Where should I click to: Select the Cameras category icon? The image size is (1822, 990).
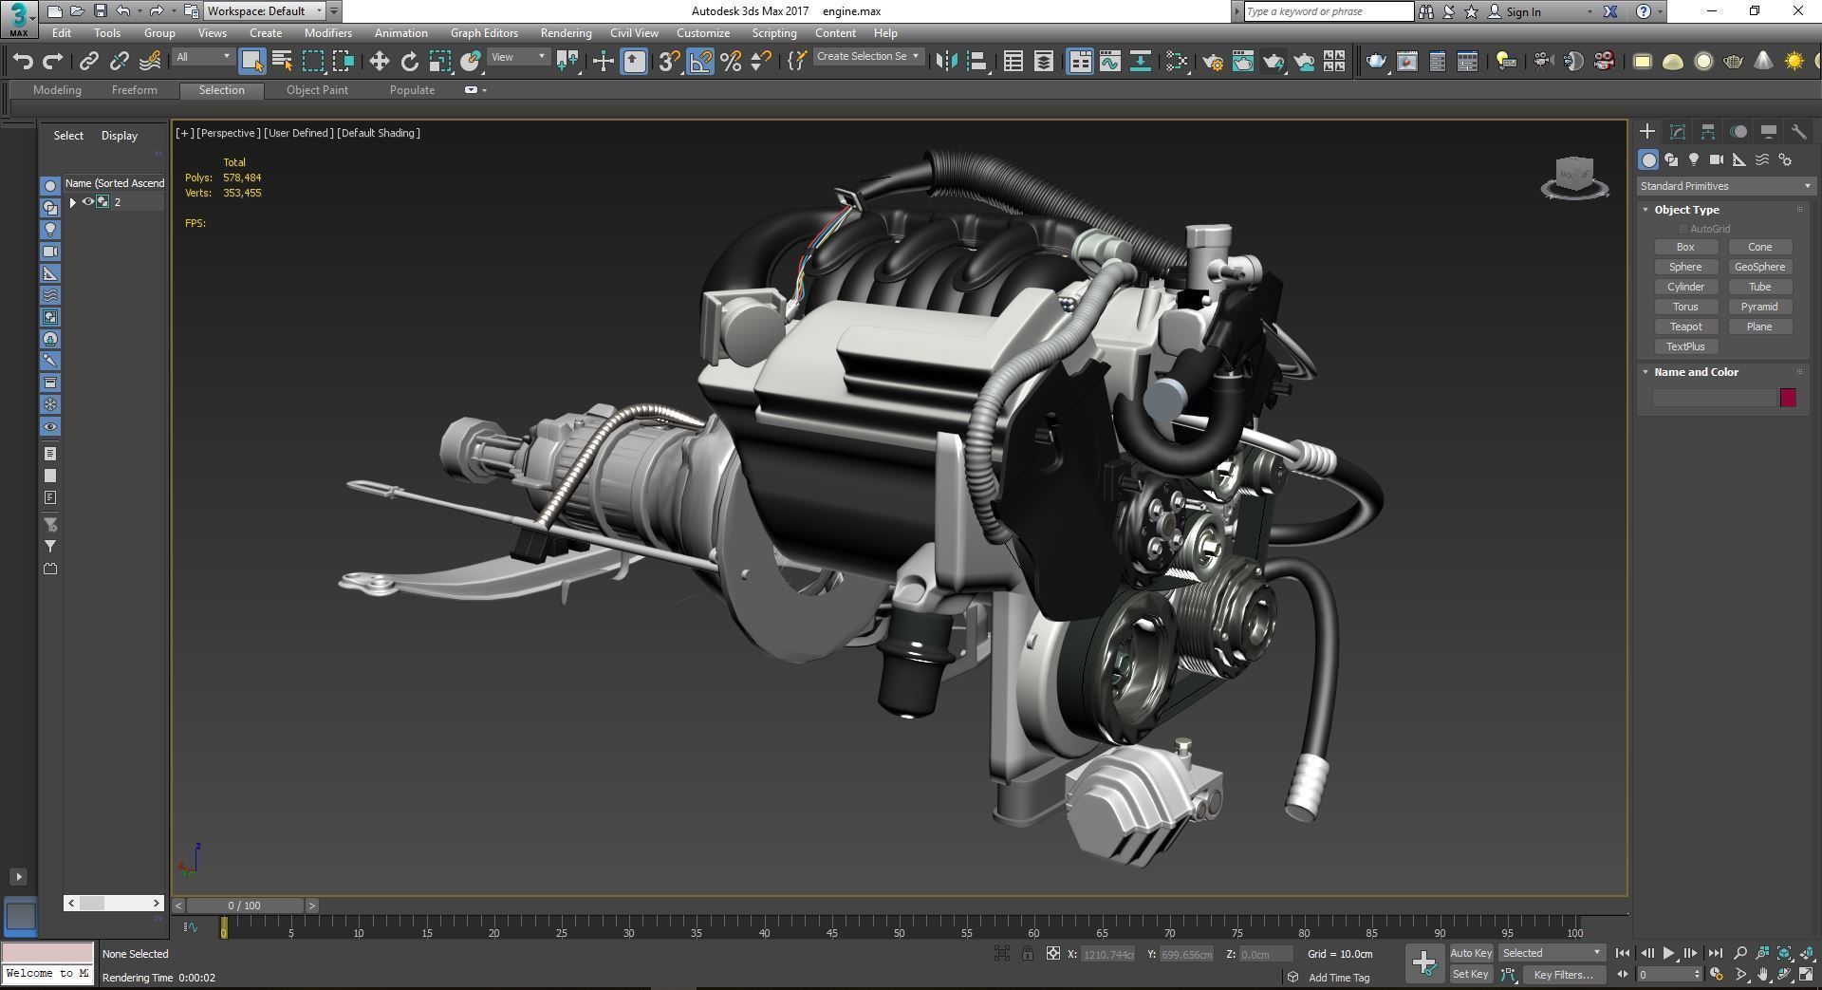pyautogui.click(x=1717, y=160)
